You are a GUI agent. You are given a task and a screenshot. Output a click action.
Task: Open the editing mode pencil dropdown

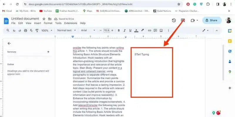coord(205,30)
